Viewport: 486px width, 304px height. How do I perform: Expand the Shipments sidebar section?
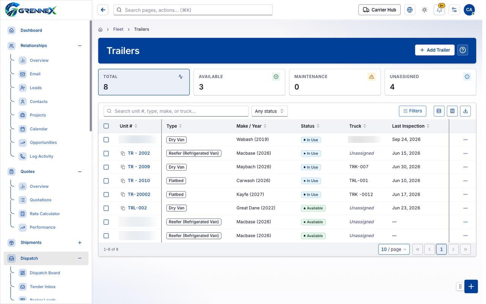coord(80,242)
